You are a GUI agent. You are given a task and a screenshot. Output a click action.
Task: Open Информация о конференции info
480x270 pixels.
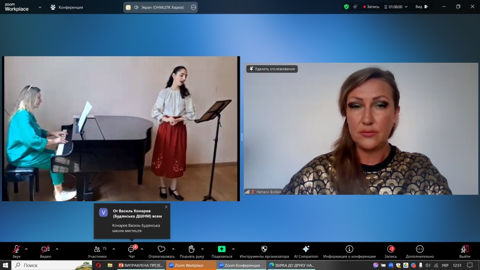(x=349, y=249)
